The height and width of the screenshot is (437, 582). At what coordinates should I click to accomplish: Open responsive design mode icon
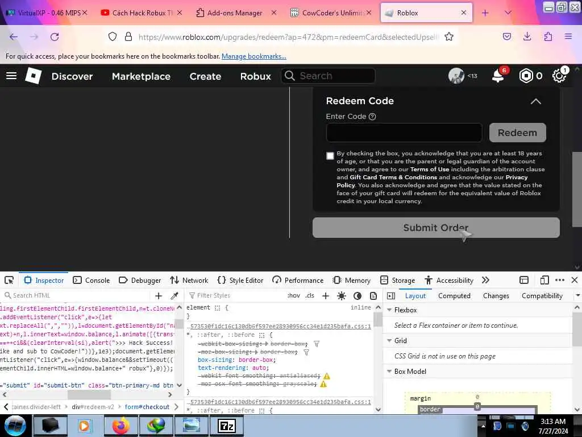point(544,280)
